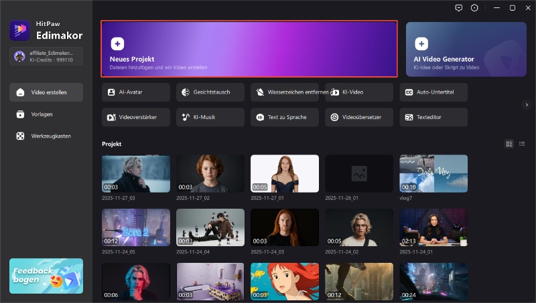Open the Text zu Sprache tool
The image size is (536, 303).
pos(285,117)
